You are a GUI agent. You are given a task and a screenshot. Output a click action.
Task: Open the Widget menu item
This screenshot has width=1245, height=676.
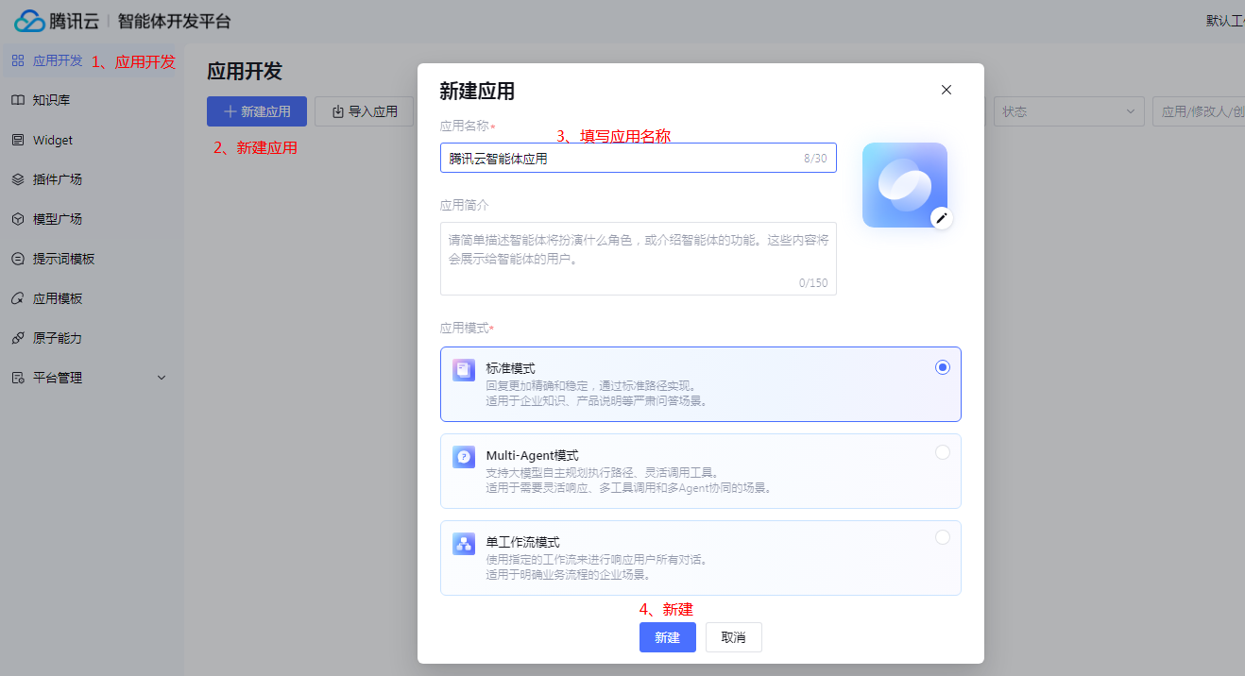coord(53,140)
